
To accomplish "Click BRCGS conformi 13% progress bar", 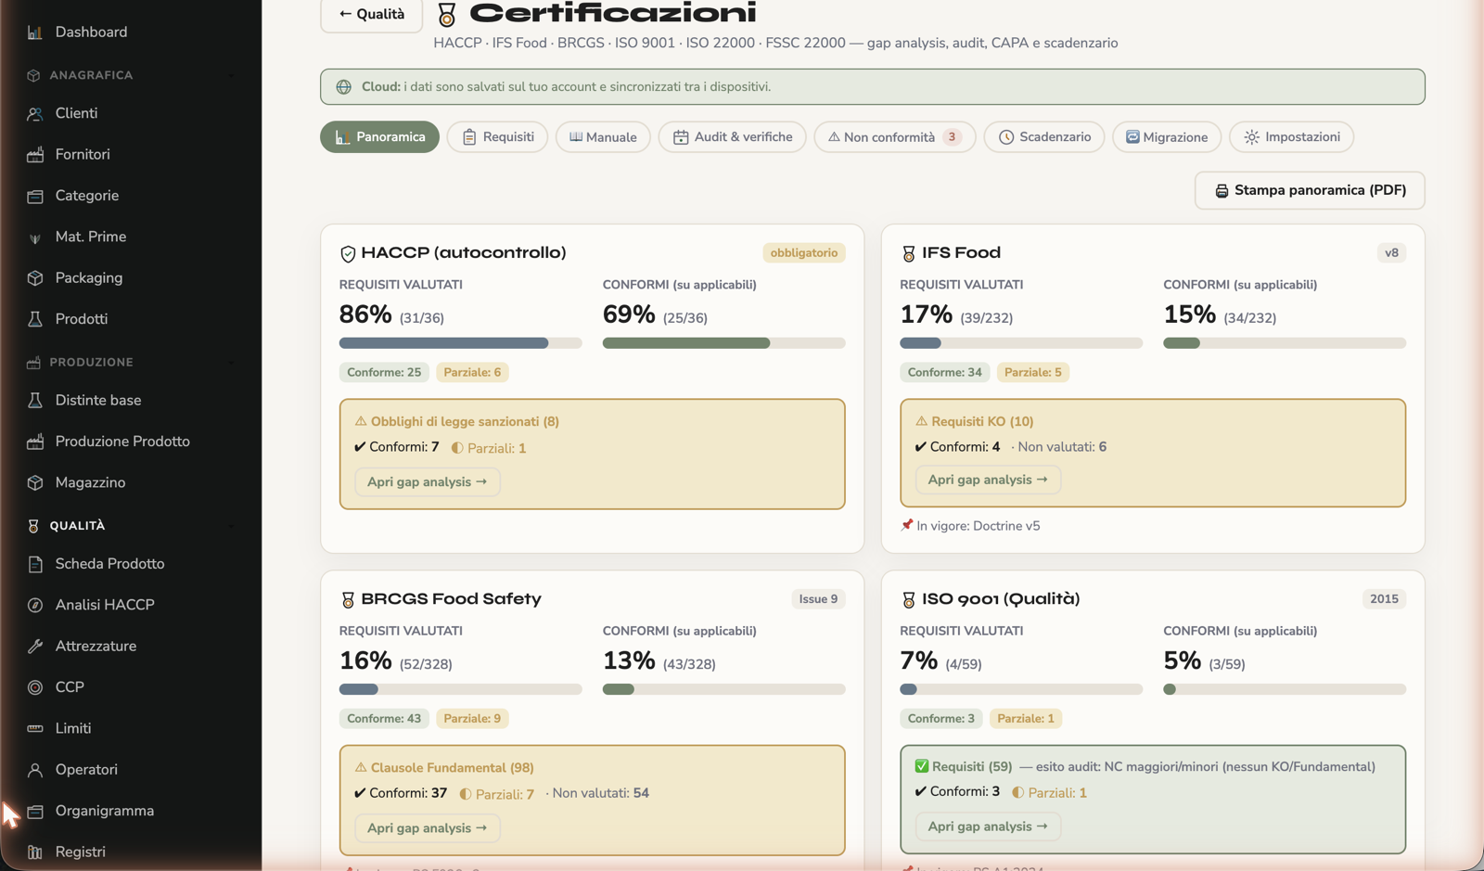I will 723,690.
